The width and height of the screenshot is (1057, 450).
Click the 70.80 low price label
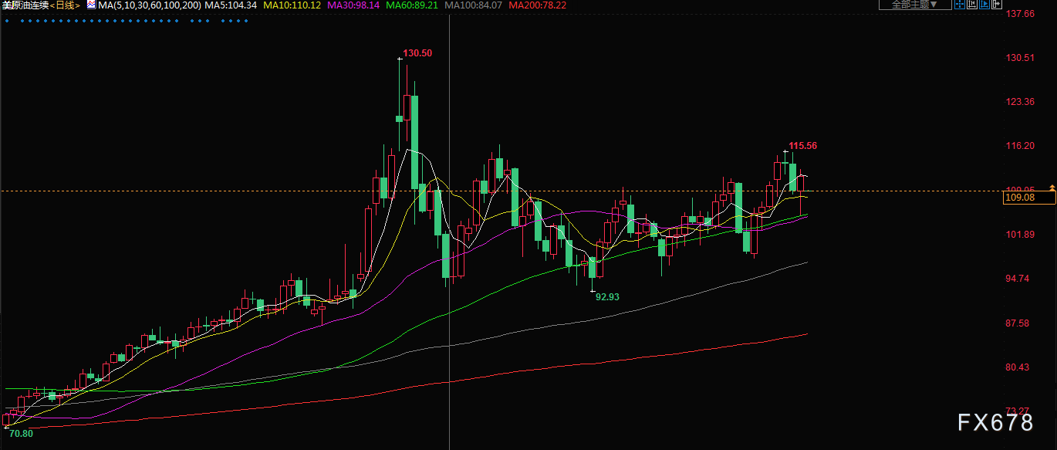point(21,434)
